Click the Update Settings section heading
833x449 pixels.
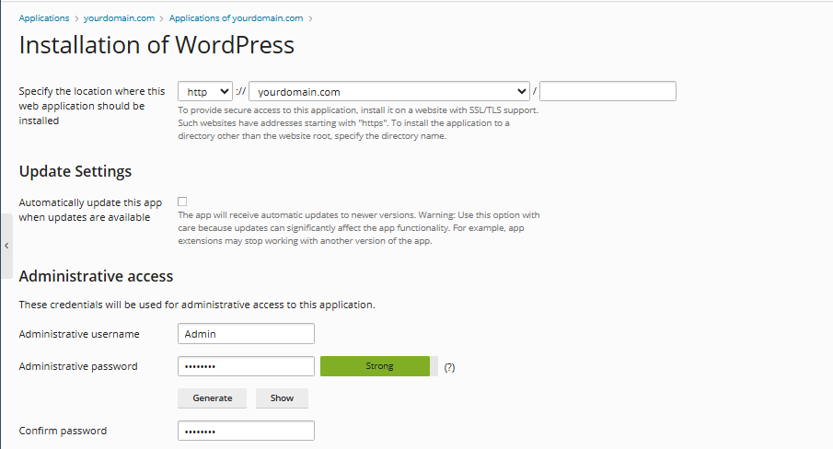point(75,171)
